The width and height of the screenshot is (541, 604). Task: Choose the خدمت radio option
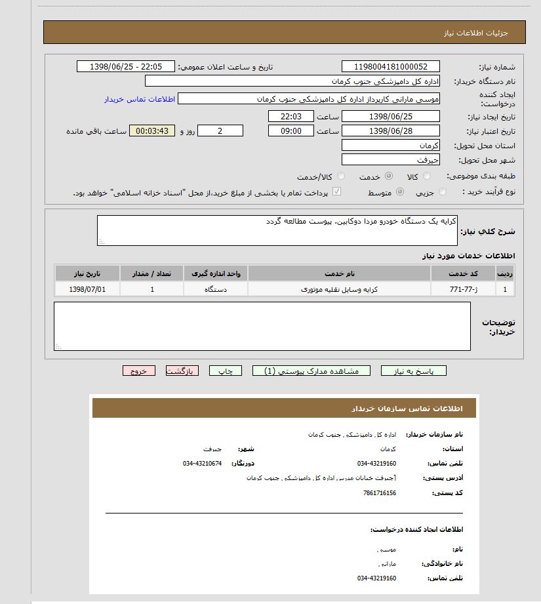(389, 176)
